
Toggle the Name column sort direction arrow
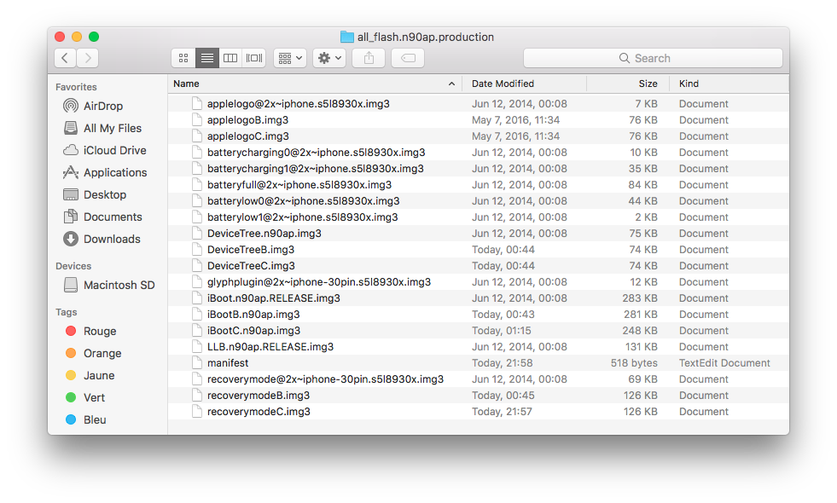[x=451, y=84]
